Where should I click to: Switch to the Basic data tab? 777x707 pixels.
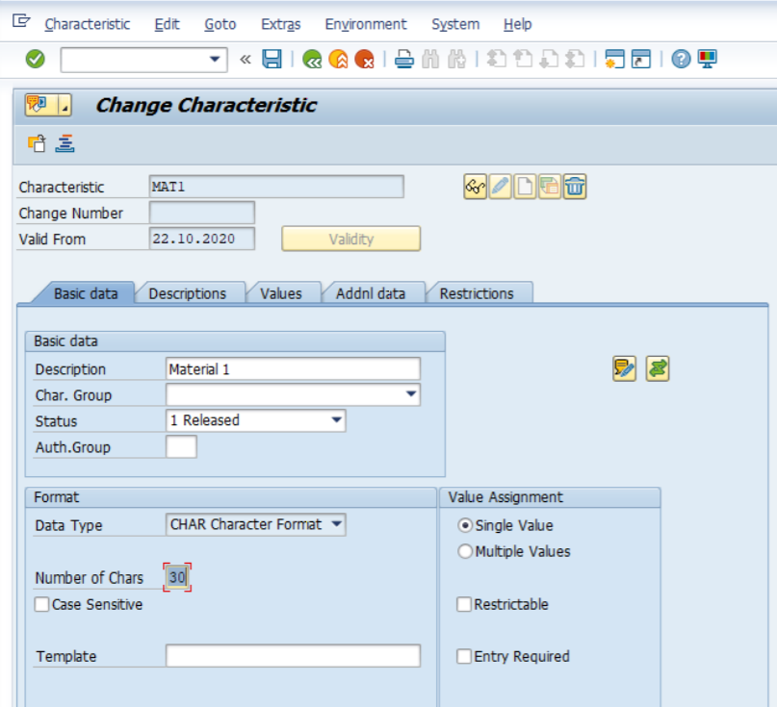(x=86, y=293)
